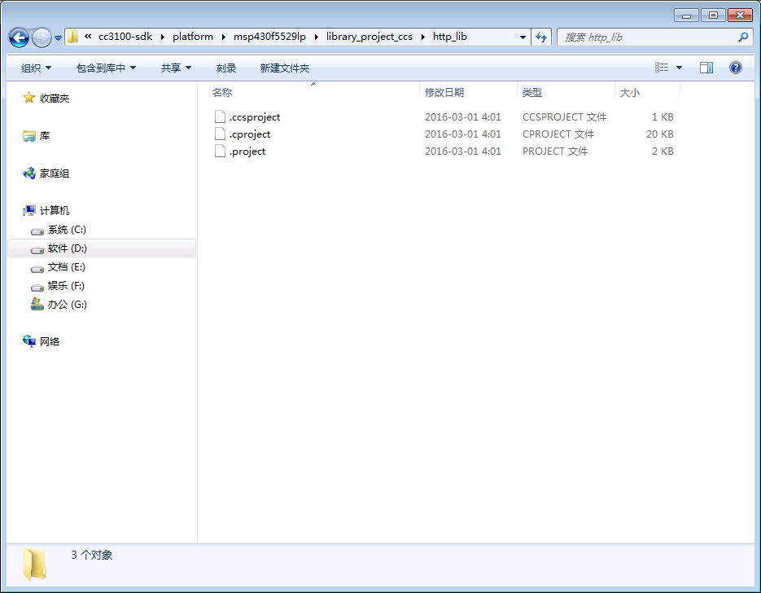
Task: Navigate to platform breadcrumb
Action: pyautogui.click(x=193, y=37)
